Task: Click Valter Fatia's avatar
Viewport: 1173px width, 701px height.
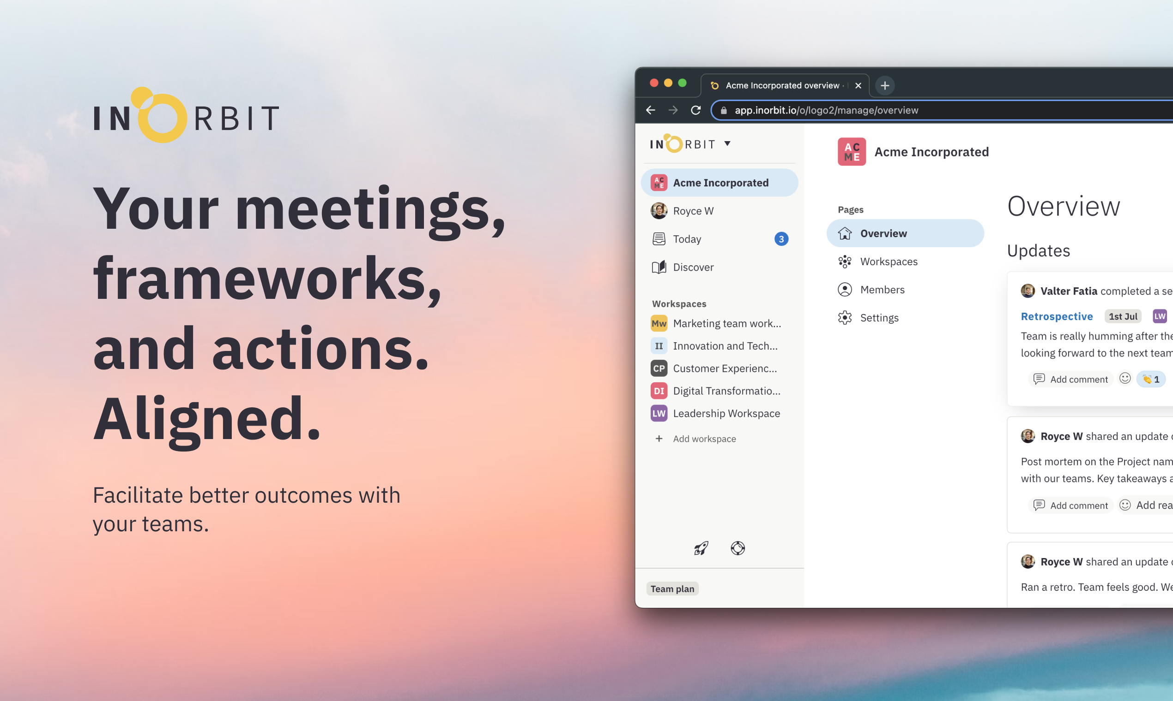Action: [1028, 291]
